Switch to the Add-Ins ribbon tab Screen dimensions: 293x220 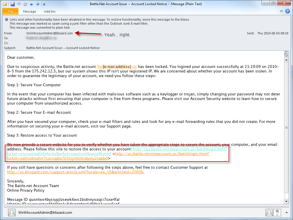(50, 11)
